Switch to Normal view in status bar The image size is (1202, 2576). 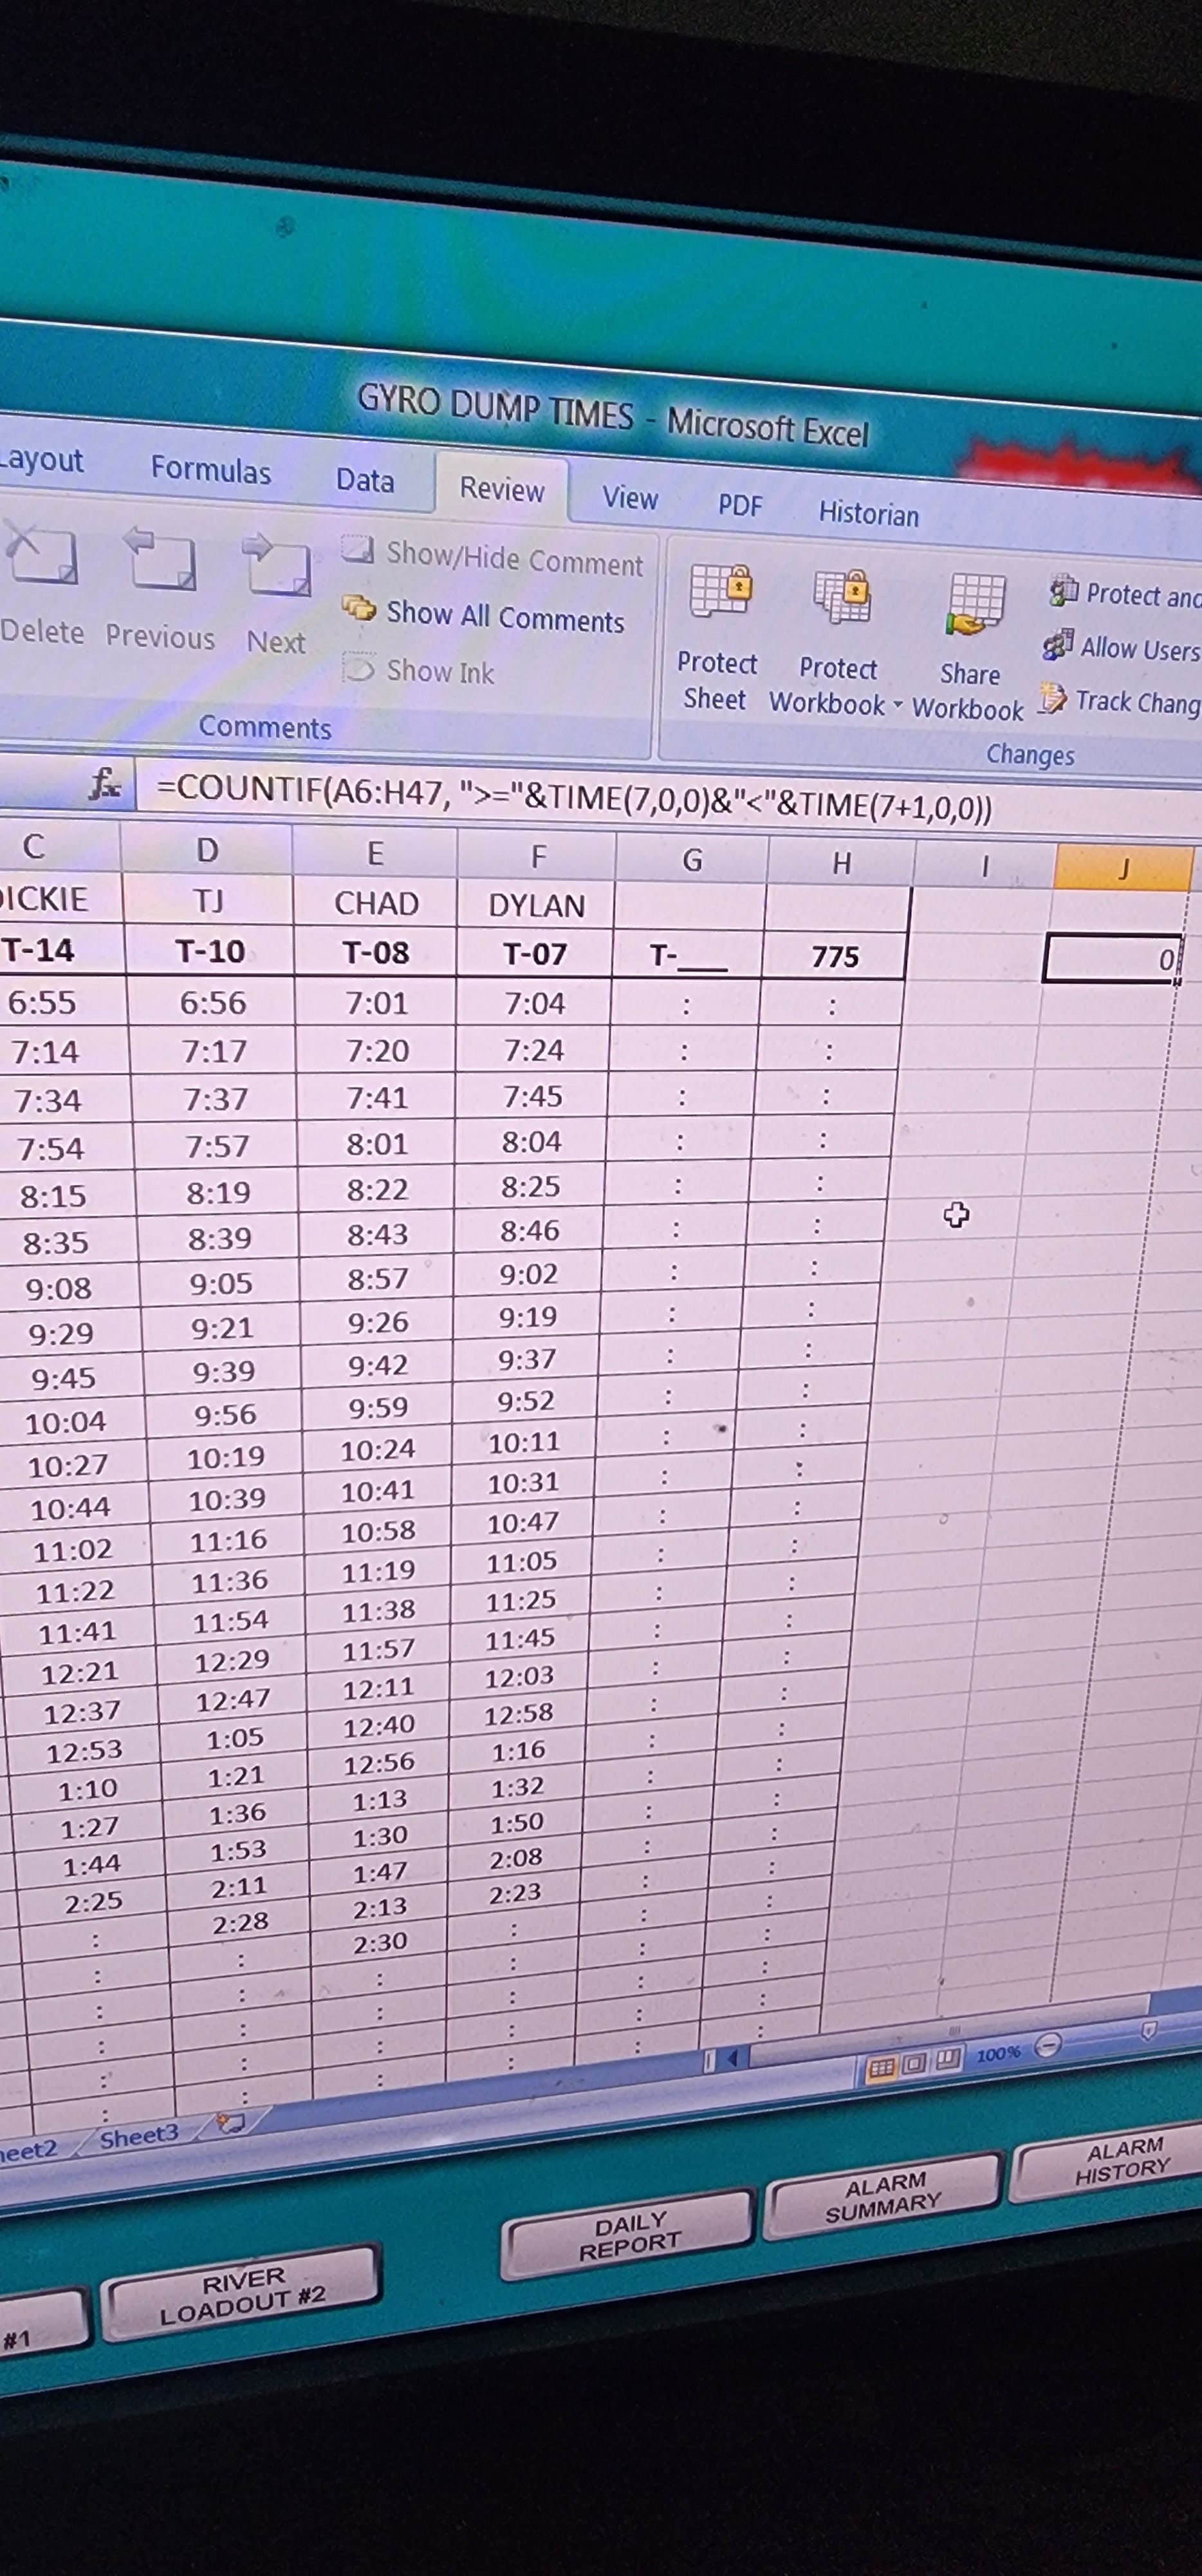click(x=882, y=2067)
